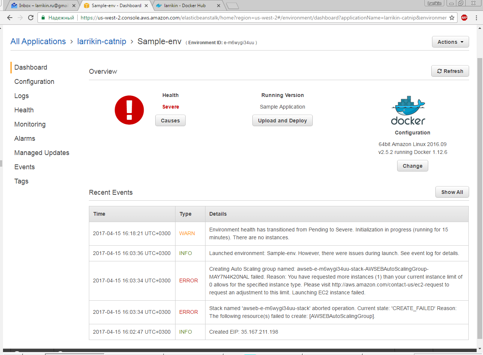Viewport: 483px width, 355px height.
Task: Close the Sample-env Dashboard tab
Action: coord(146,6)
